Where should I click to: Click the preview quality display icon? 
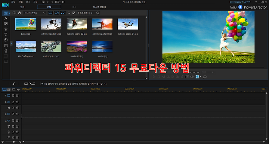coord(187,77)
